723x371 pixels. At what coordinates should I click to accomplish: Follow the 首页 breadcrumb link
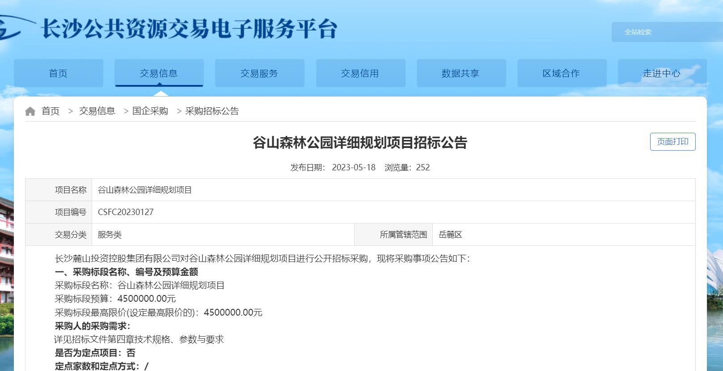click(51, 111)
